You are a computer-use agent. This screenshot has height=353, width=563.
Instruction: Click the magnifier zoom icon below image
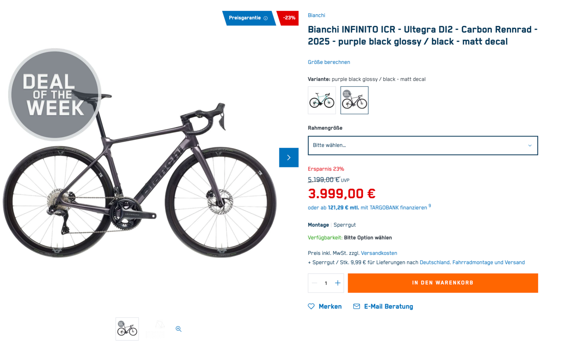point(178,329)
